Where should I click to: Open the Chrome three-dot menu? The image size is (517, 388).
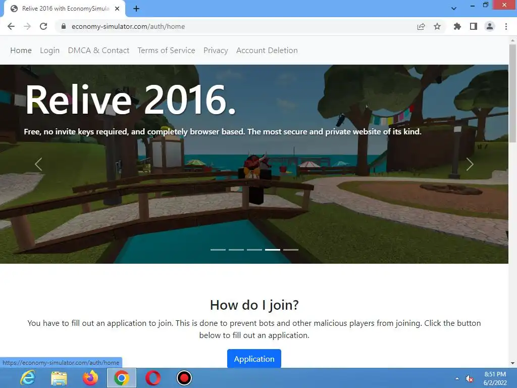coord(506,26)
